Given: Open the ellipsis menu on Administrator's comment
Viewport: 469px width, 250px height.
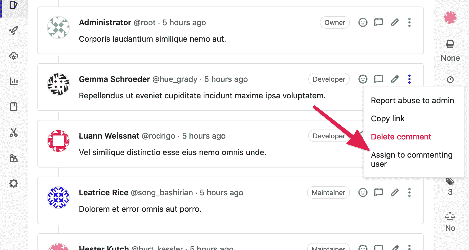Looking at the screenshot, I should [x=409, y=22].
